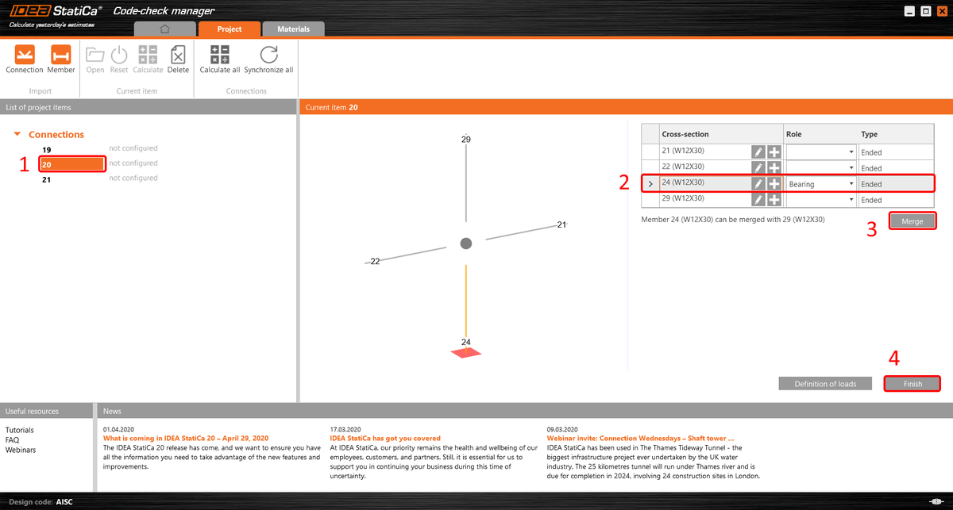
Task: Open the Role dropdown for member 21
Action: [851, 151]
